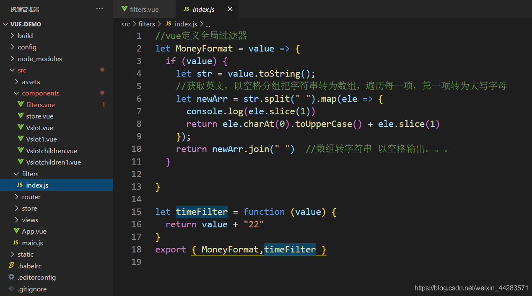
Task: Click the Vue icon beside App.vue
Action: pyautogui.click(x=16, y=231)
